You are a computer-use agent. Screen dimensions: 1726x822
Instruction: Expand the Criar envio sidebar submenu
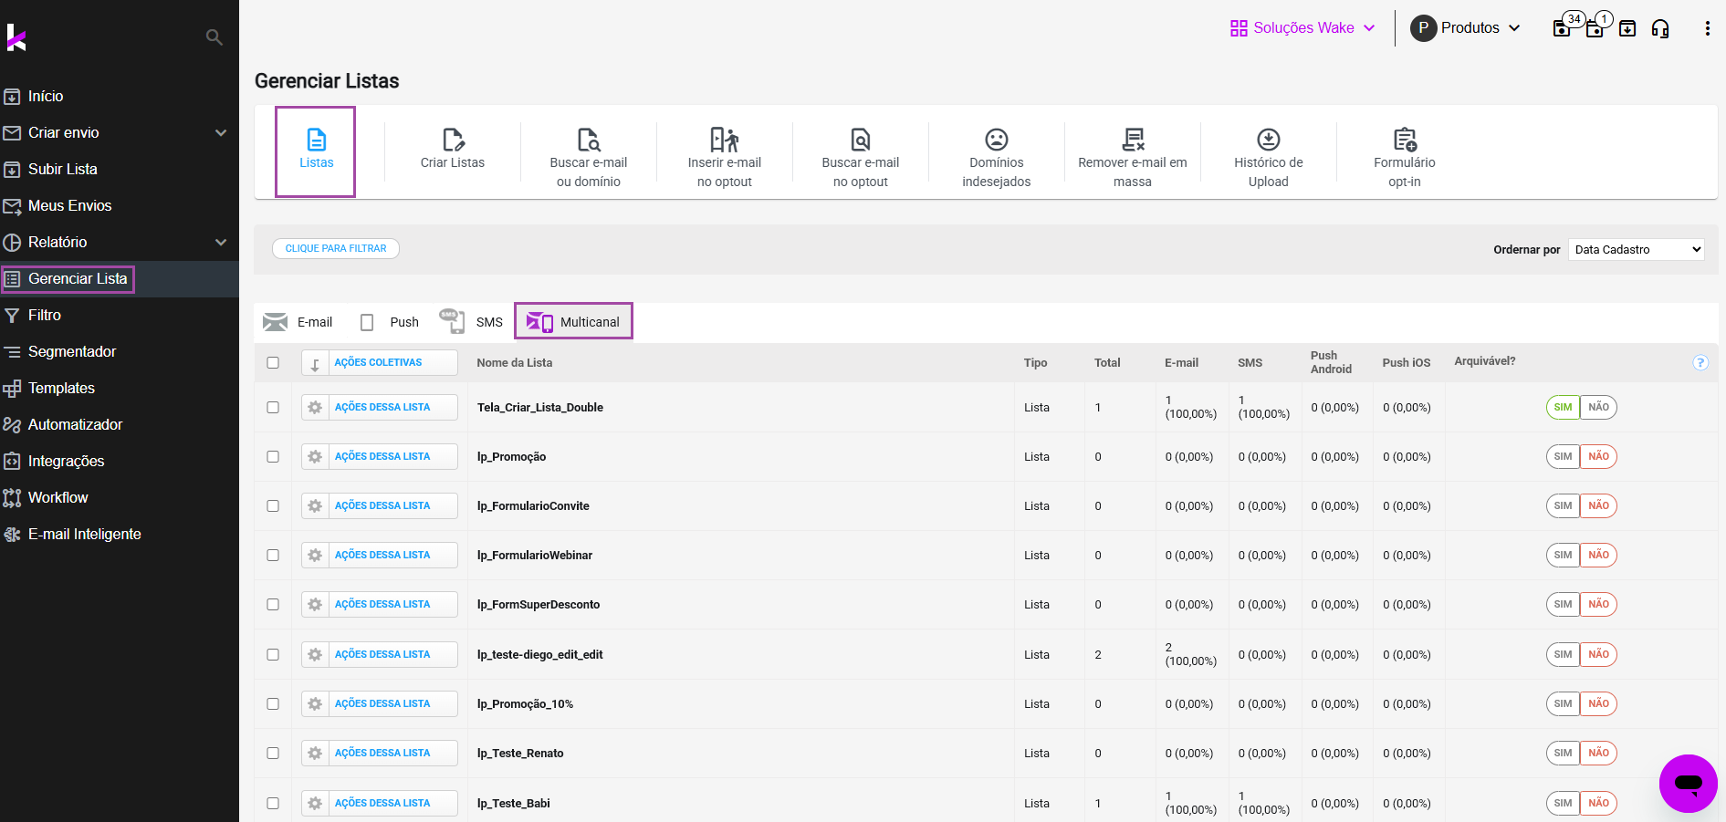(220, 132)
